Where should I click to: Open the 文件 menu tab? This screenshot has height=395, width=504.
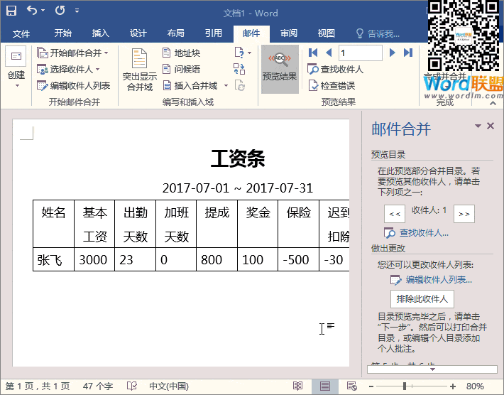coord(21,33)
